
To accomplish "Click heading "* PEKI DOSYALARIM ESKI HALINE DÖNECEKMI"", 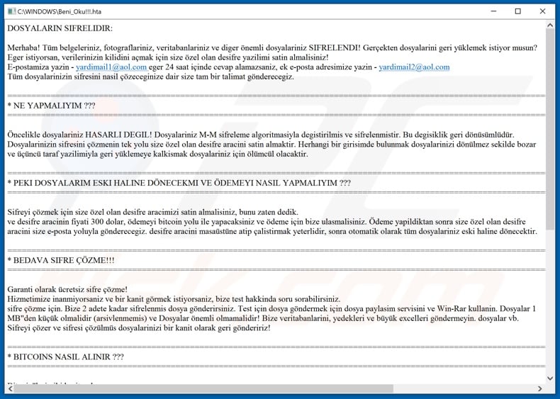I will [103, 183].
